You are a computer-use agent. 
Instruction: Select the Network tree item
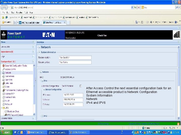coord(8,73)
